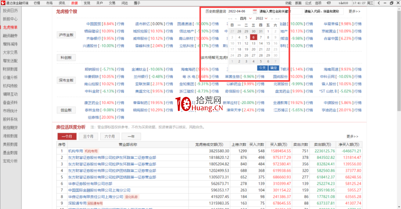Switch to the 一年 period tab
This screenshot has height=209, width=401.
point(131,136)
